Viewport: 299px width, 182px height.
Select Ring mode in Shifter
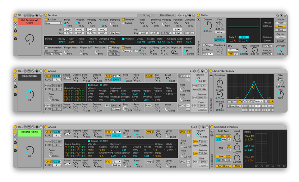(x=280, y=30)
